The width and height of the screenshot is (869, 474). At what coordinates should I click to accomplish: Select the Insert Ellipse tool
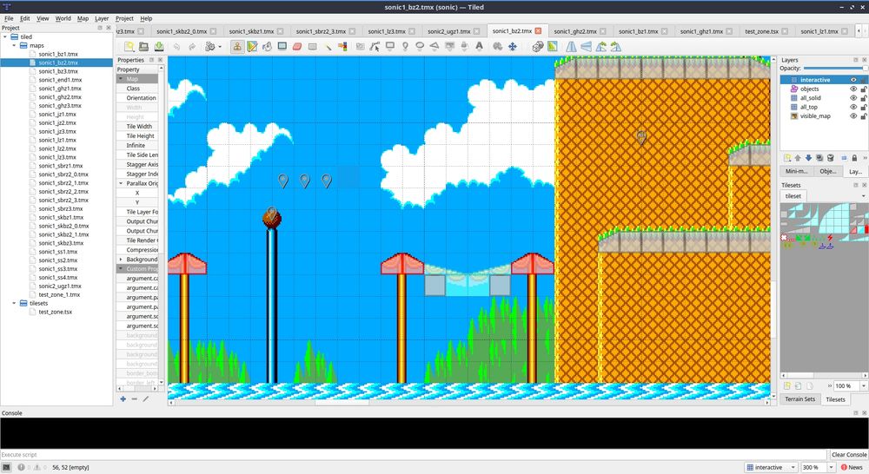click(x=420, y=47)
